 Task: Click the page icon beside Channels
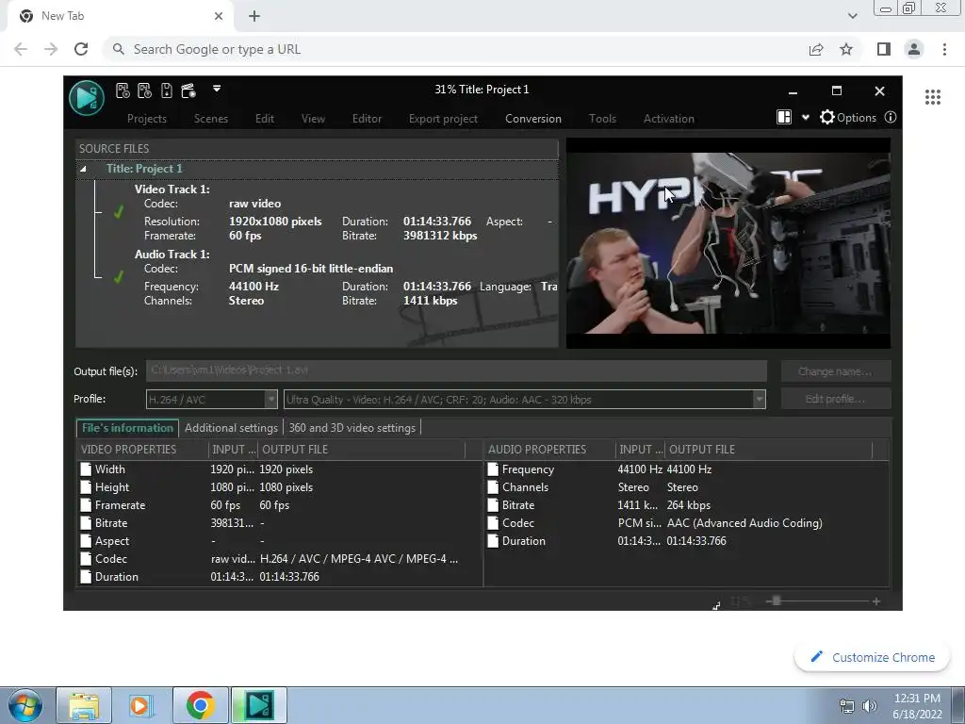(493, 487)
